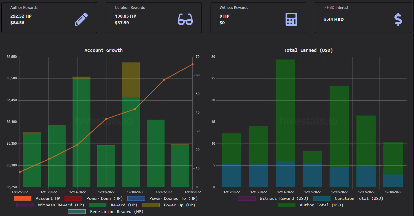This screenshot has width=414, height=216.
Task: Click the Benefactor Reward (HP) legend label
Action: pyautogui.click(x=117, y=212)
